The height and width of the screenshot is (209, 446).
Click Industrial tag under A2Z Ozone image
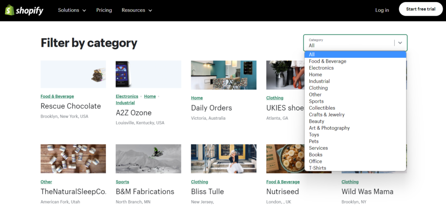tap(125, 103)
